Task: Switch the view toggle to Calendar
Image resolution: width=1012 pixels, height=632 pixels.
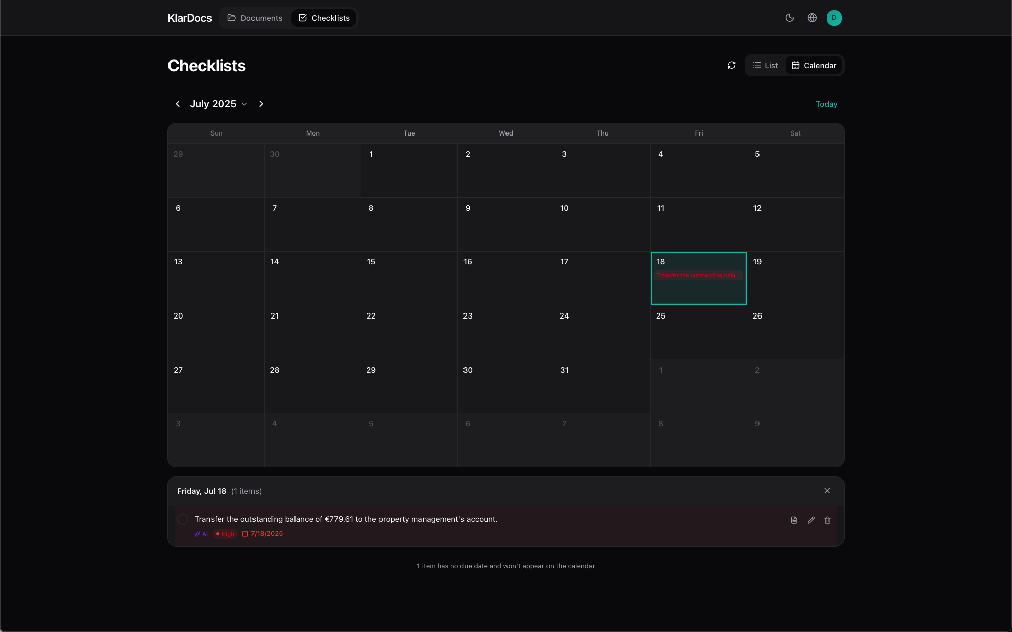Action: 814,65
